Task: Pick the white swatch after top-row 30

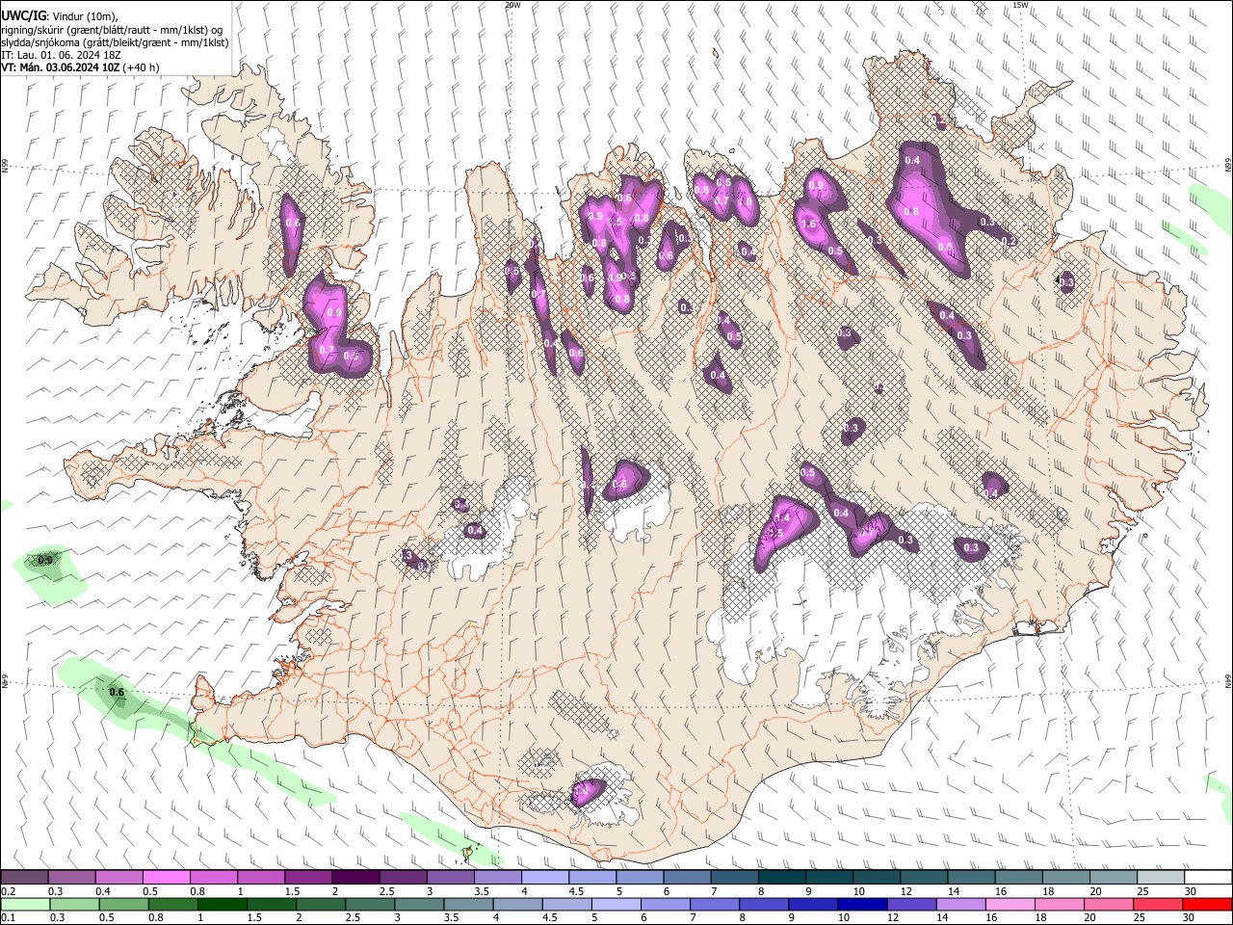Action: pyautogui.click(x=1207, y=878)
